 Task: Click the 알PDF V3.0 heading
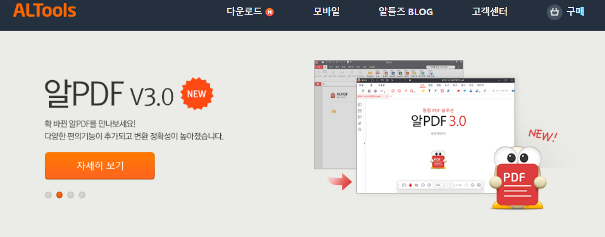tap(109, 93)
